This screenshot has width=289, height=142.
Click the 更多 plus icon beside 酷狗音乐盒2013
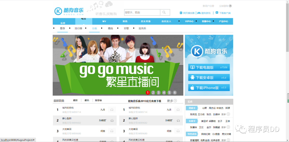click(x=175, y=101)
